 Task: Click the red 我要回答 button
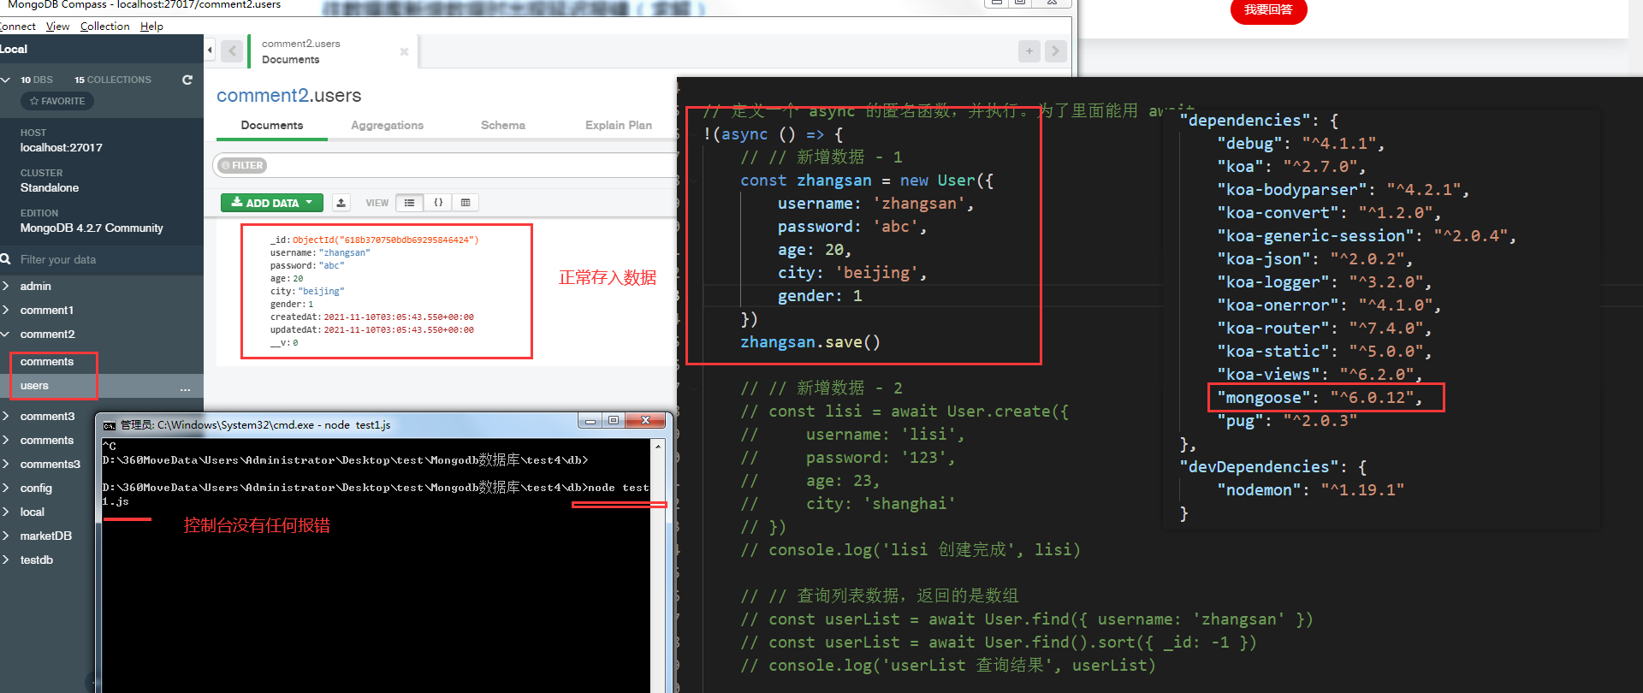click(x=1268, y=10)
